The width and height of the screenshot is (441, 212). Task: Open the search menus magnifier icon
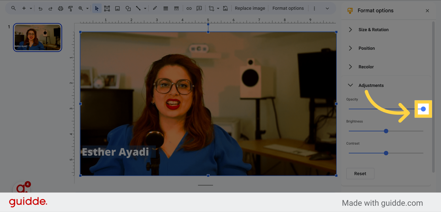(13, 9)
